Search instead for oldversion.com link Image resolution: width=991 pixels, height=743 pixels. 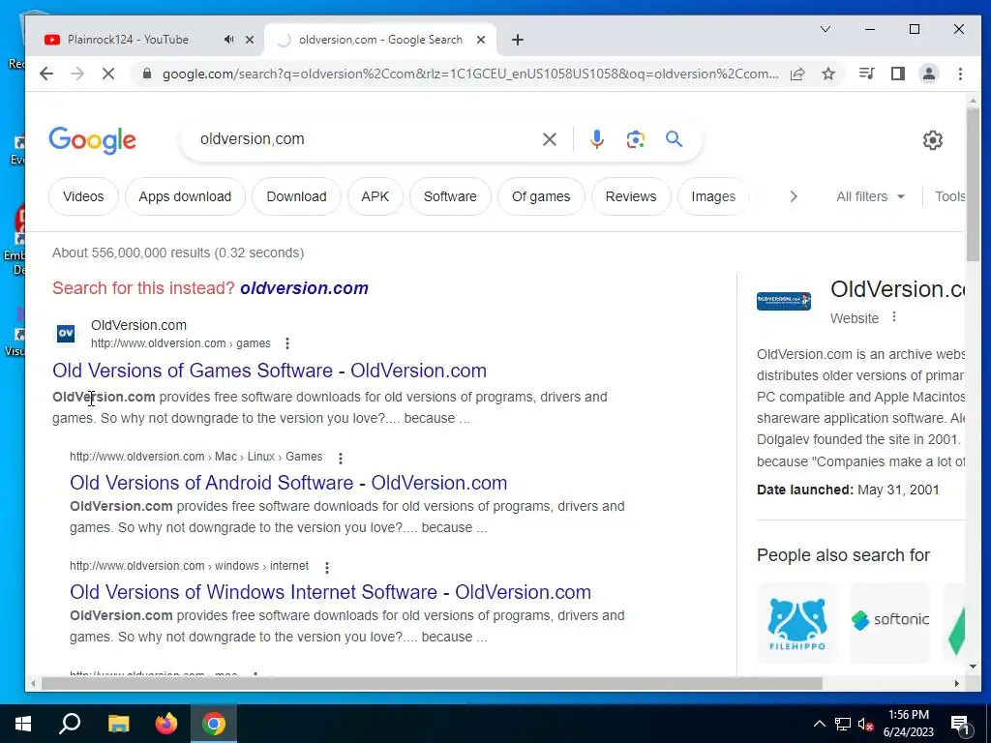tap(304, 288)
